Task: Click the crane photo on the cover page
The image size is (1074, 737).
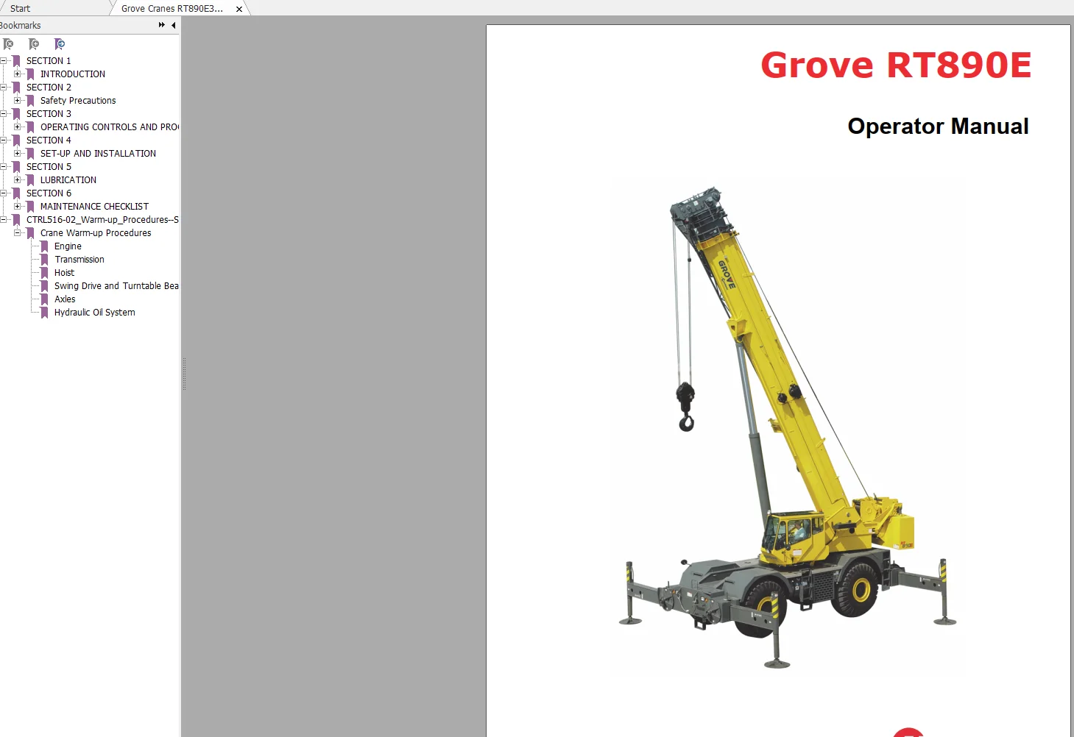Action: click(788, 427)
